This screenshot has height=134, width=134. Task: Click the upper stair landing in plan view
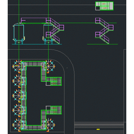[54, 81]
